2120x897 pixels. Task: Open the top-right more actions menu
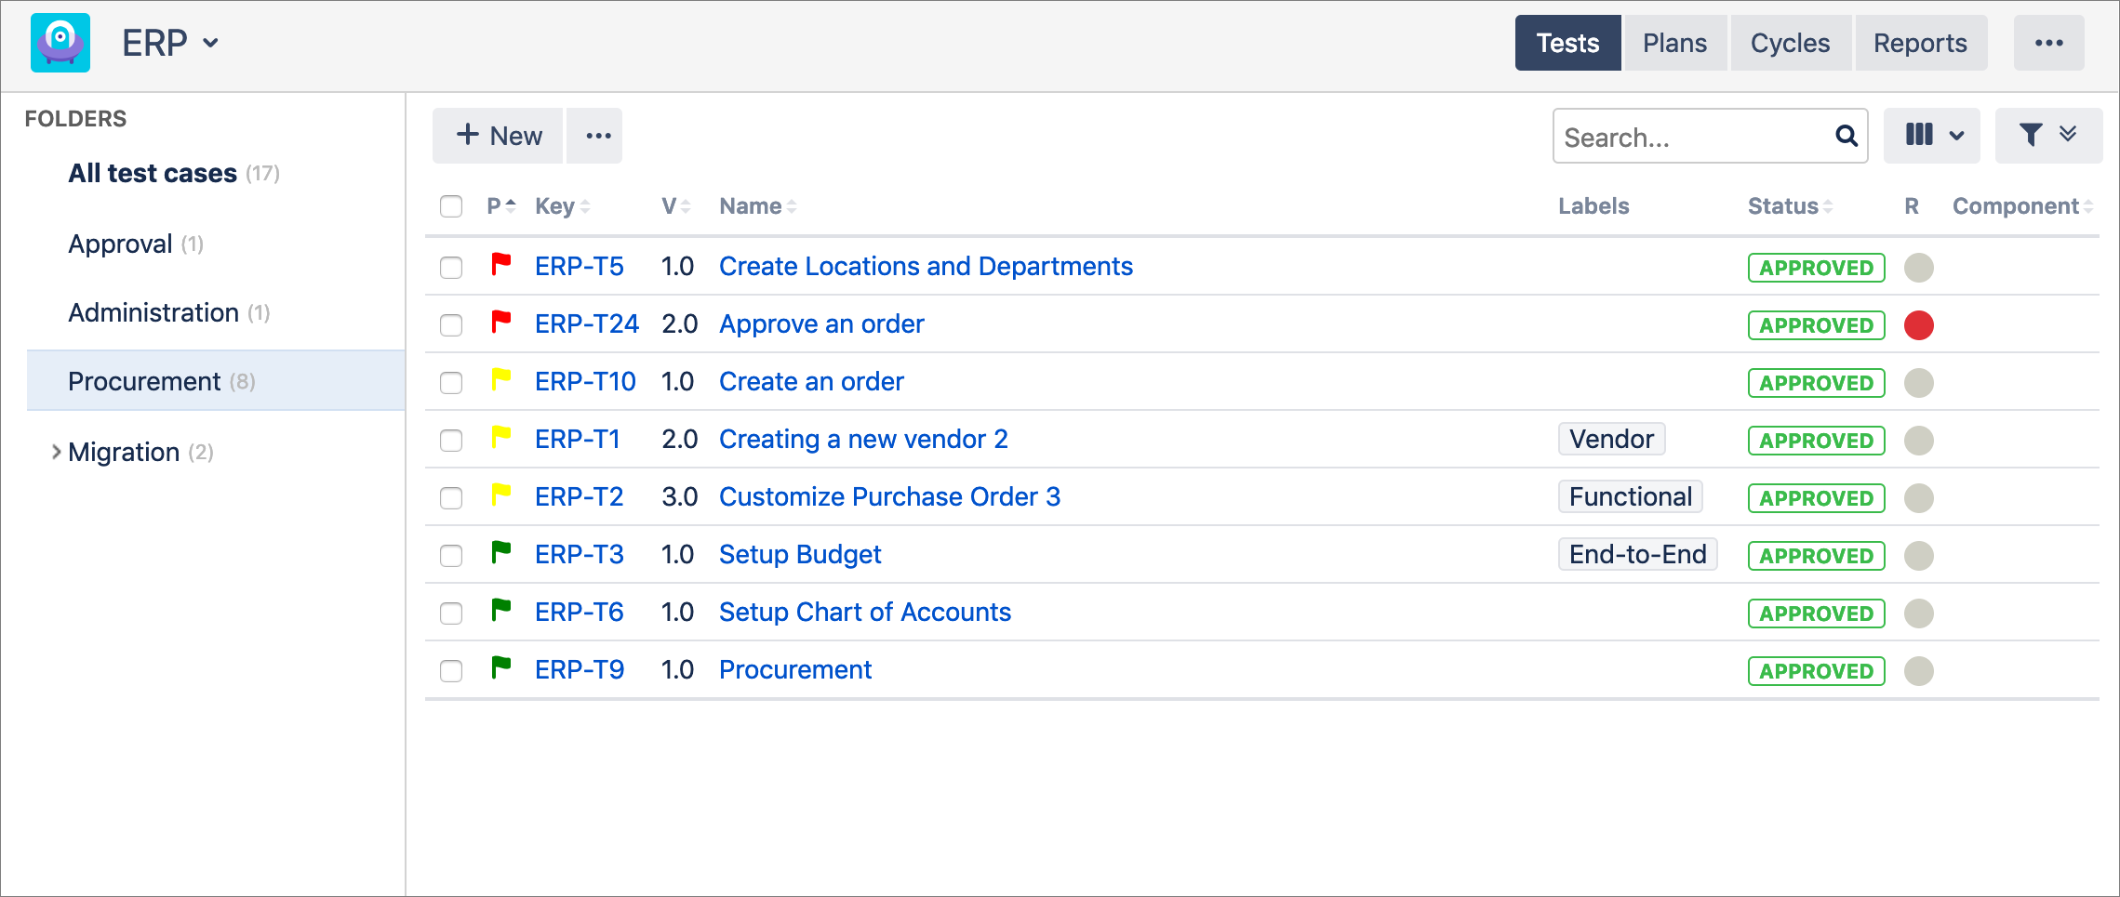[2048, 43]
